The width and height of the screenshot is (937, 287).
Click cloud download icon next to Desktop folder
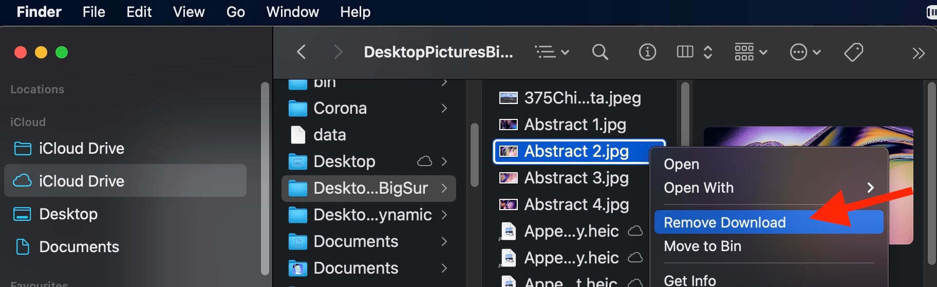pyautogui.click(x=424, y=161)
